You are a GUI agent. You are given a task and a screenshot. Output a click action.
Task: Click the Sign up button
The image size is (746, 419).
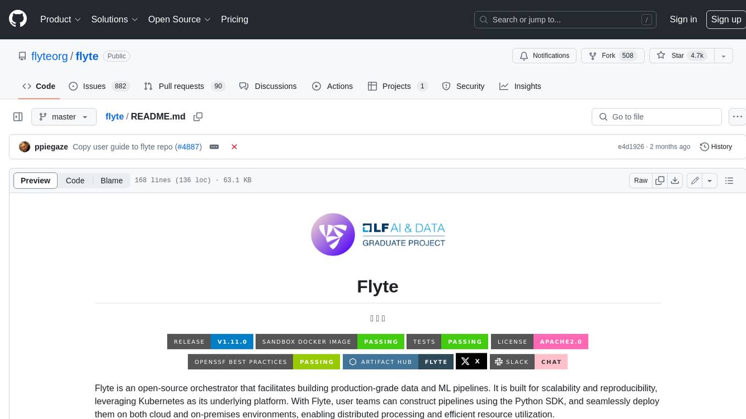click(726, 19)
